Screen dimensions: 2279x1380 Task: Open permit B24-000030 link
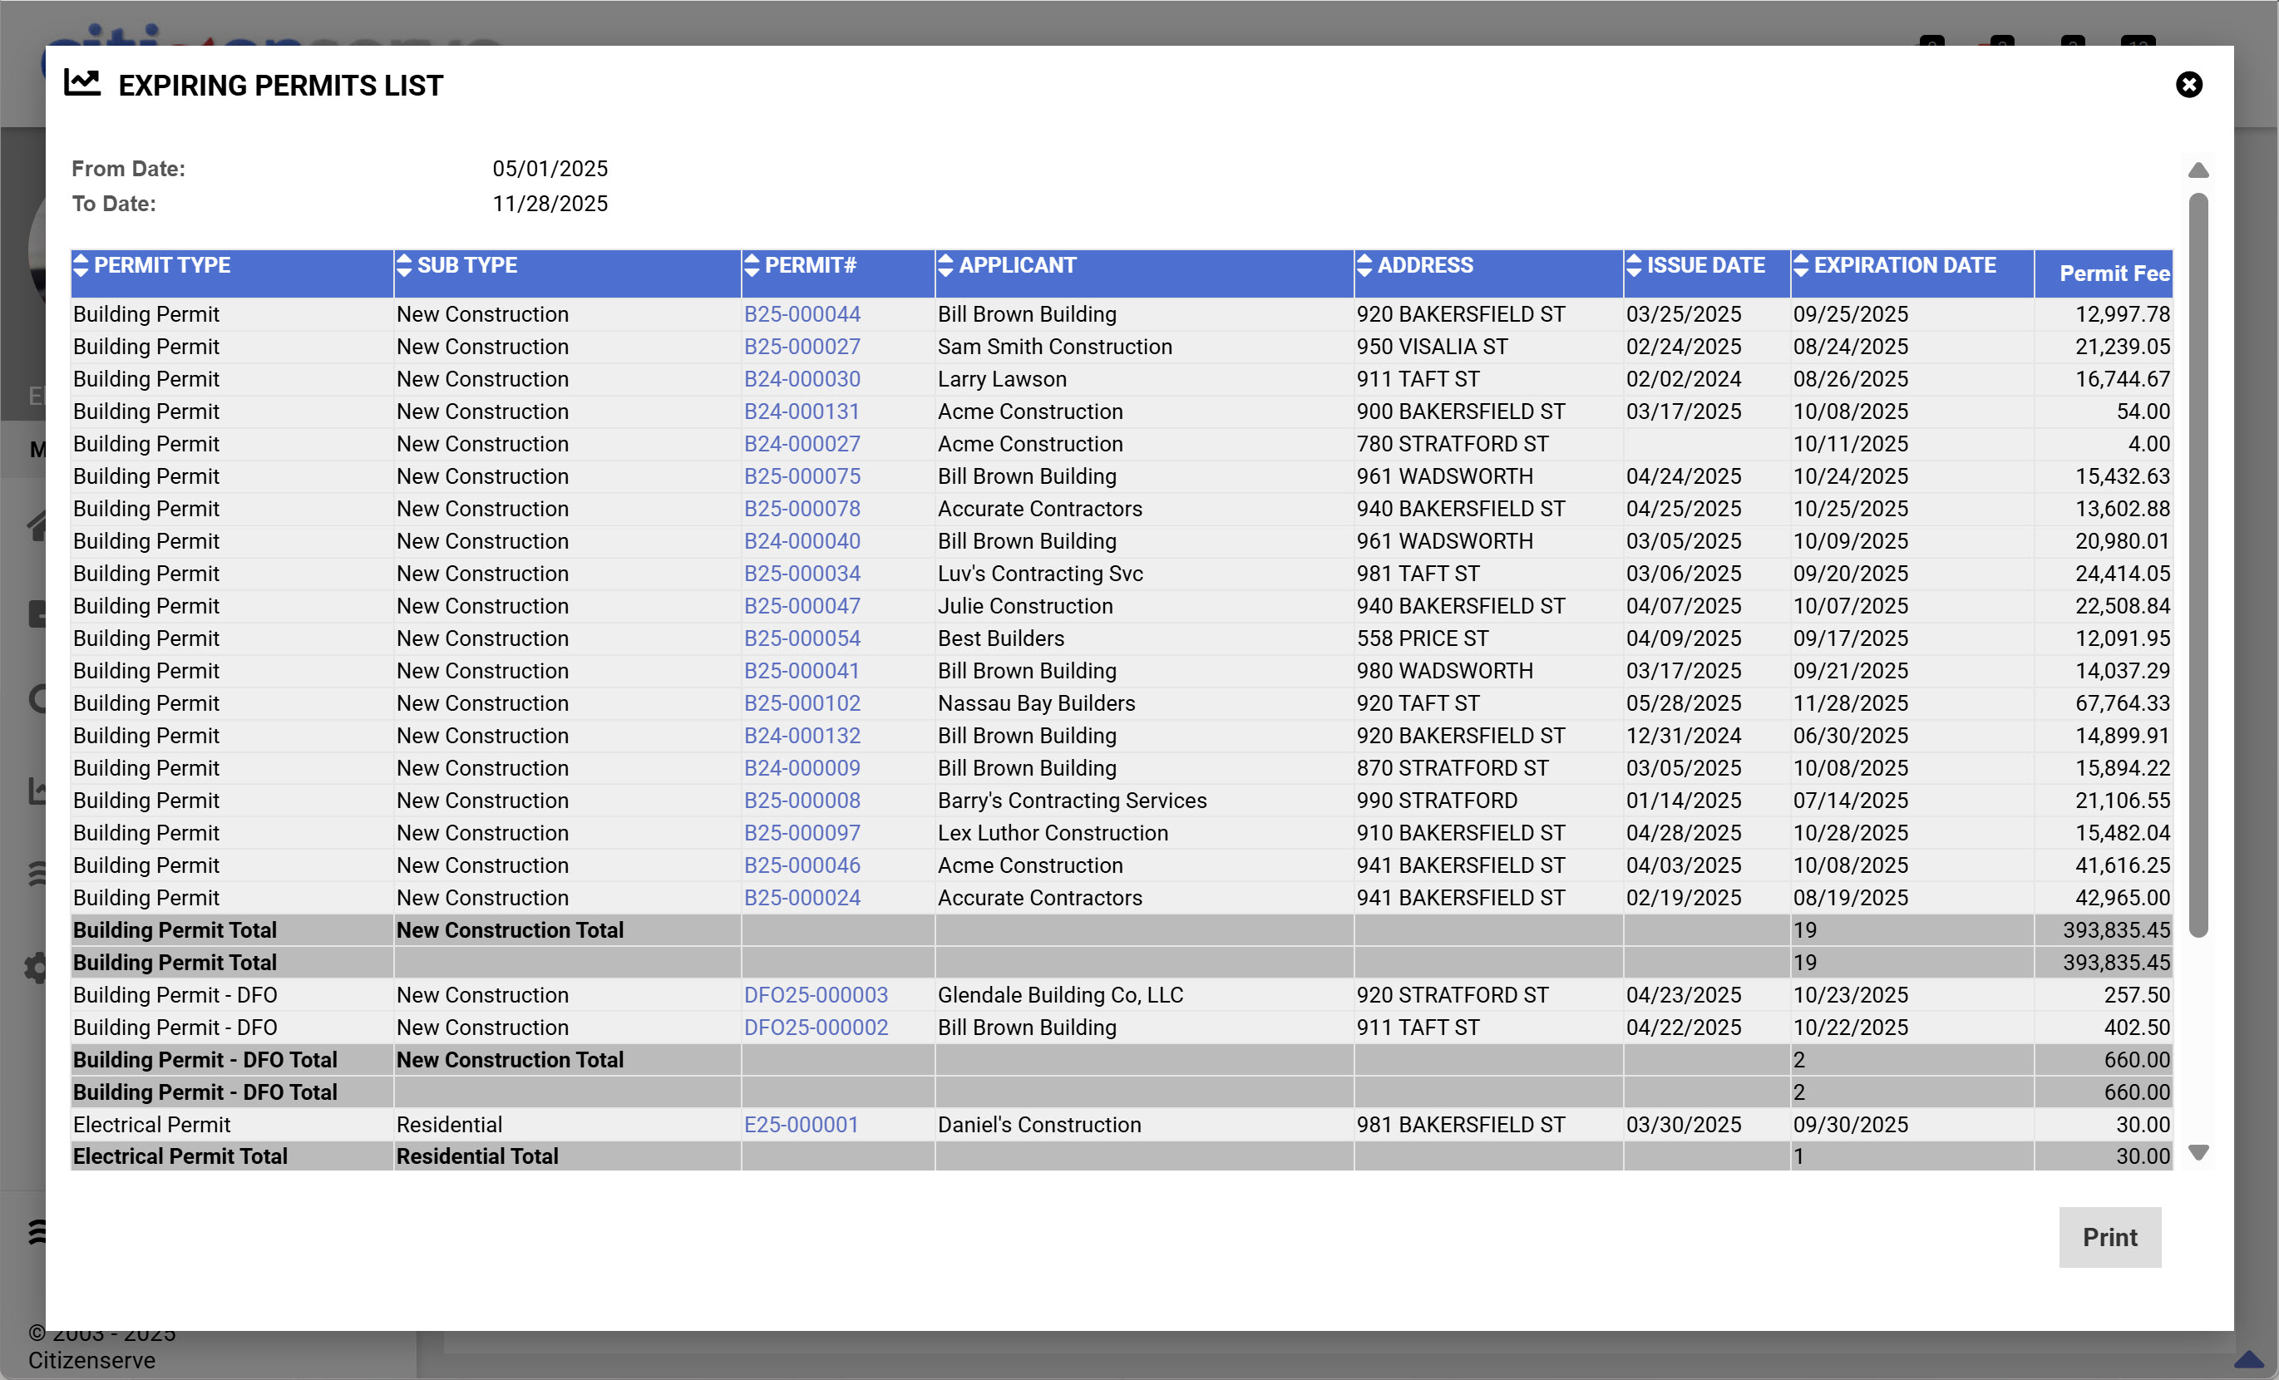pos(802,379)
